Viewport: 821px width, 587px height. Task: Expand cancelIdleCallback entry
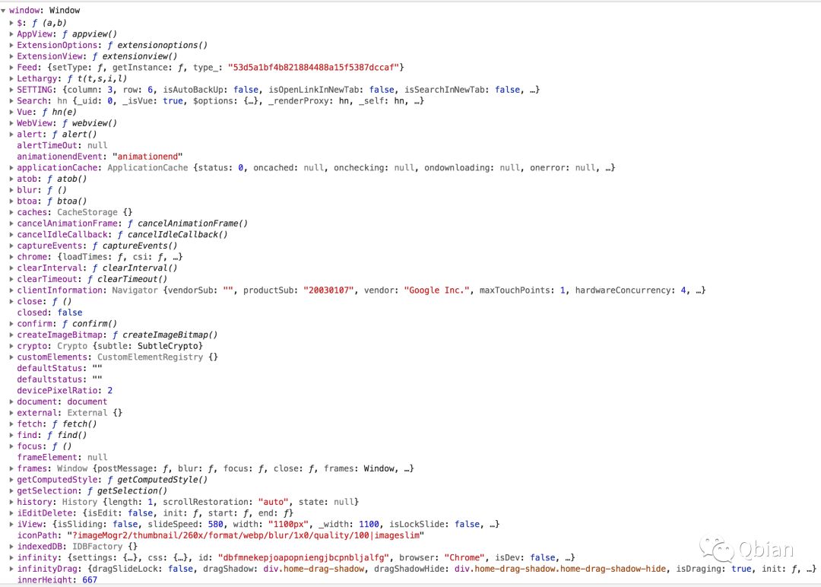tap(11, 235)
